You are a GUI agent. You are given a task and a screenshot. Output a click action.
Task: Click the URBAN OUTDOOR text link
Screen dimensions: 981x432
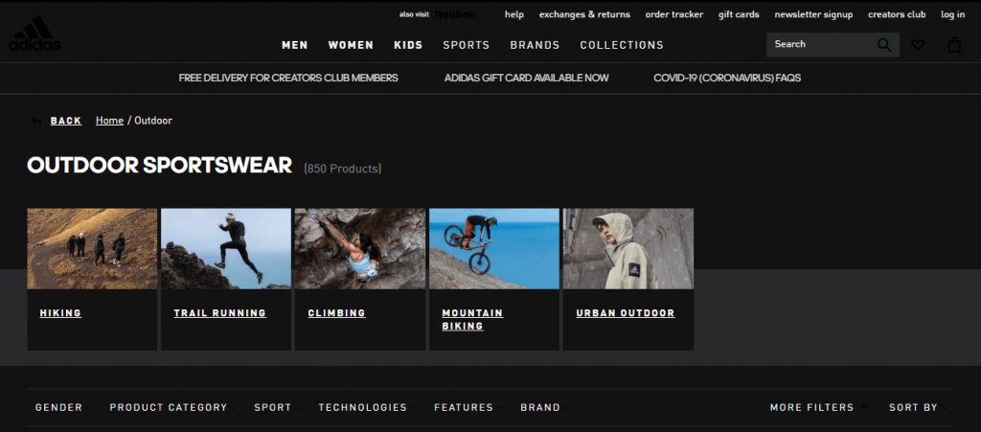[626, 313]
